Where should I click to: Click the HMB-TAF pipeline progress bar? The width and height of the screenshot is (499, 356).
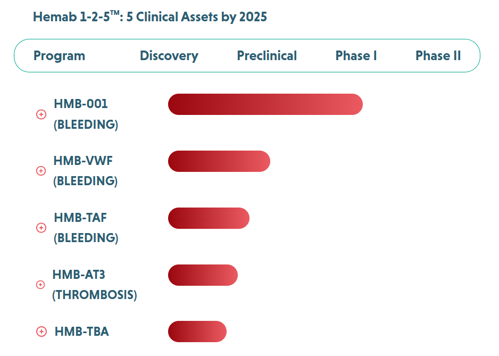coord(209,218)
